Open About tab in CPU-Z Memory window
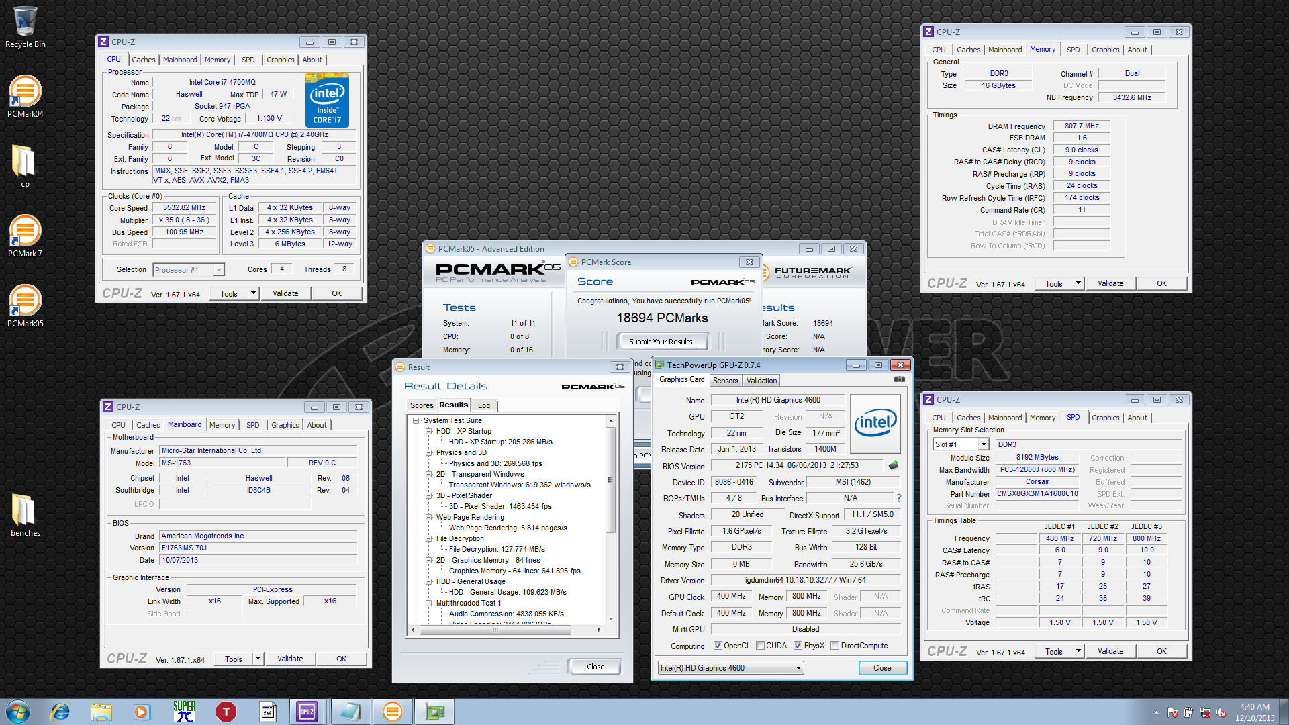Viewport: 1289px width, 725px height. click(x=1137, y=50)
